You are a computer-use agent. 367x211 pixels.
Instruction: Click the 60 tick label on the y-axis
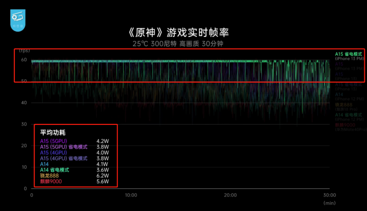click(x=24, y=60)
